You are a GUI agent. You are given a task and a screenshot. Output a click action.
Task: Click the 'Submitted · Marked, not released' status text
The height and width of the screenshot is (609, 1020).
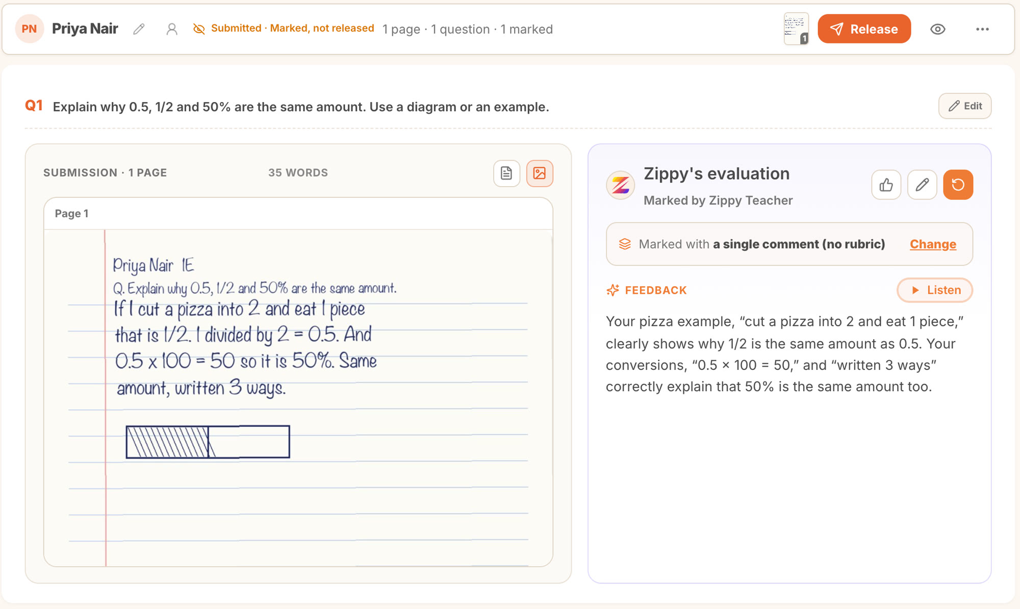293,29
